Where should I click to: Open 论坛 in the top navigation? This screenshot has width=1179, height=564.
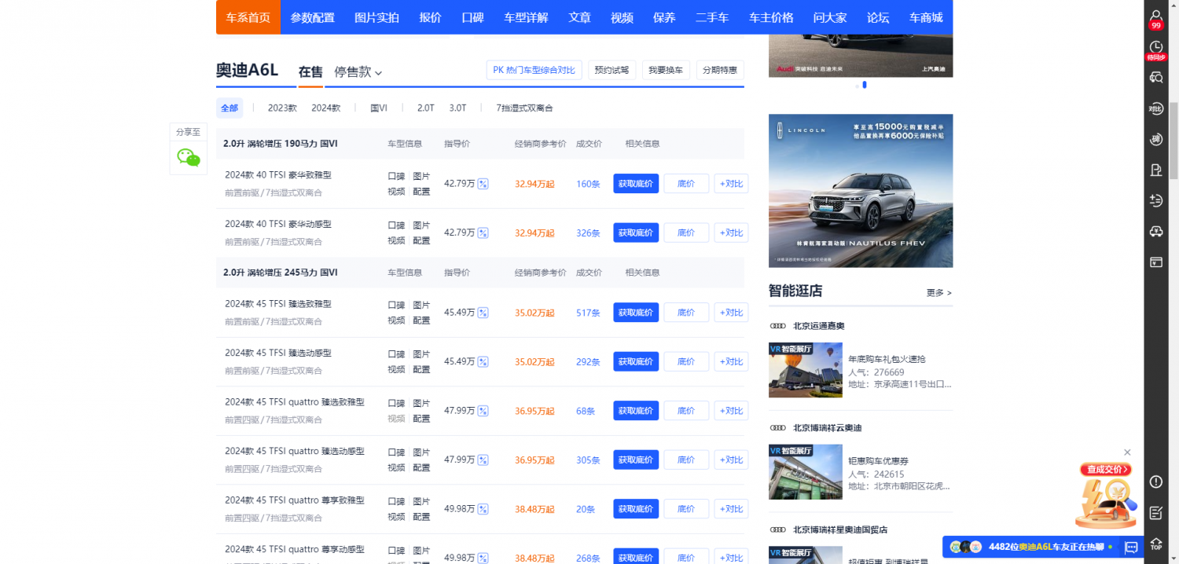pos(878,17)
